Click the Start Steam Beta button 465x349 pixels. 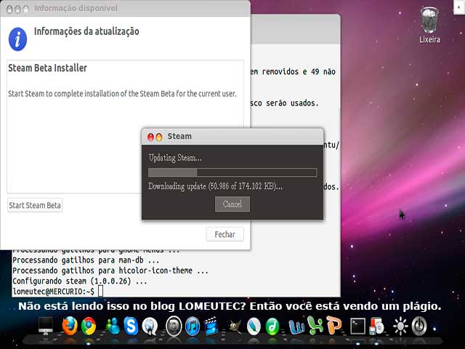tap(35, 205)
